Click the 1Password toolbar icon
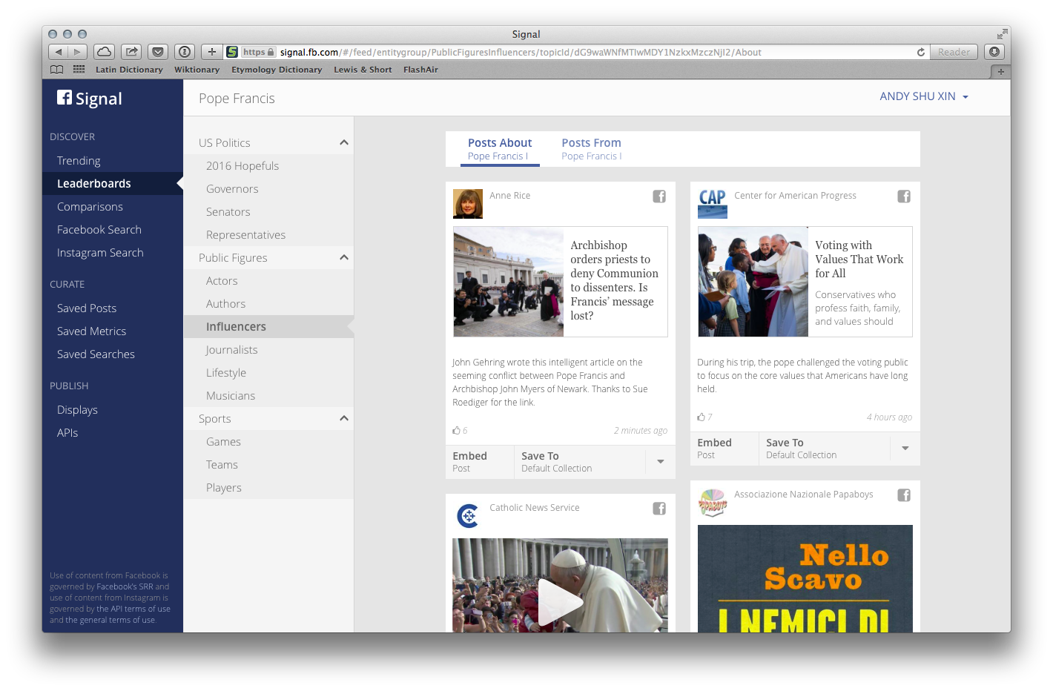Screen dimensions: 1053x691 click(x=185, y=52)
